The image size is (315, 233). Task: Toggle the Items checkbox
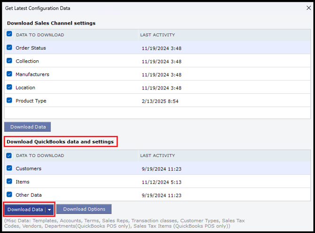9,181
